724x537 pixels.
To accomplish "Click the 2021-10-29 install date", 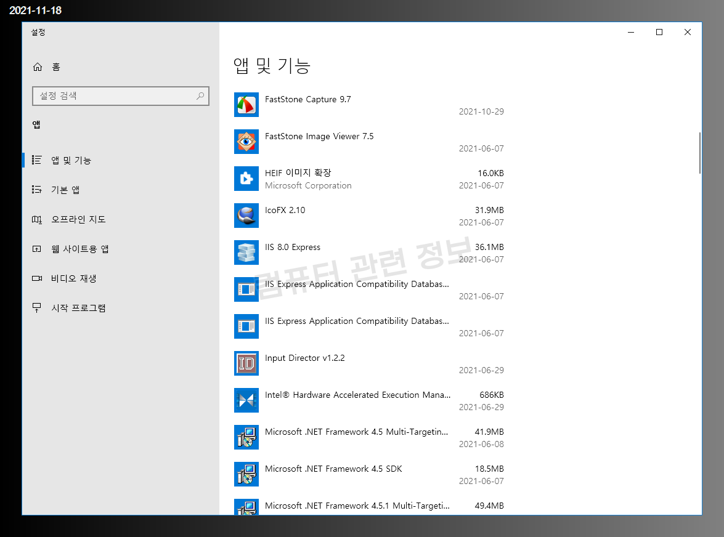I will pos(481,111).
